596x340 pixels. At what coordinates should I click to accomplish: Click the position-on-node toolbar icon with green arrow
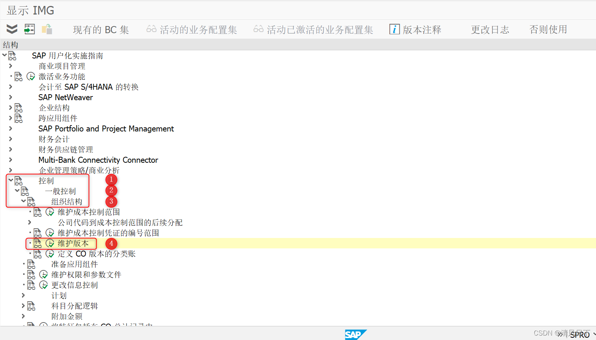point(29,29)
